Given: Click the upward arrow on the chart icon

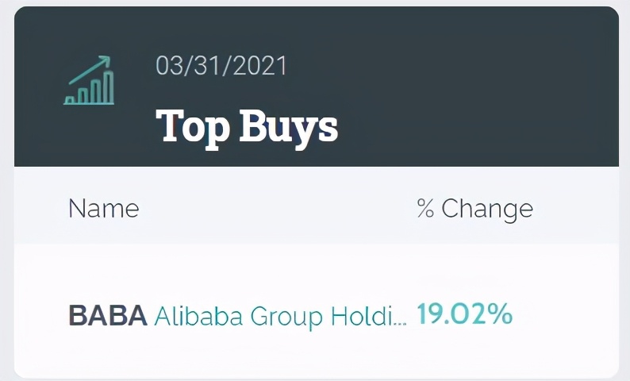Looking at the screenshot, I should (x=90, y=70).
